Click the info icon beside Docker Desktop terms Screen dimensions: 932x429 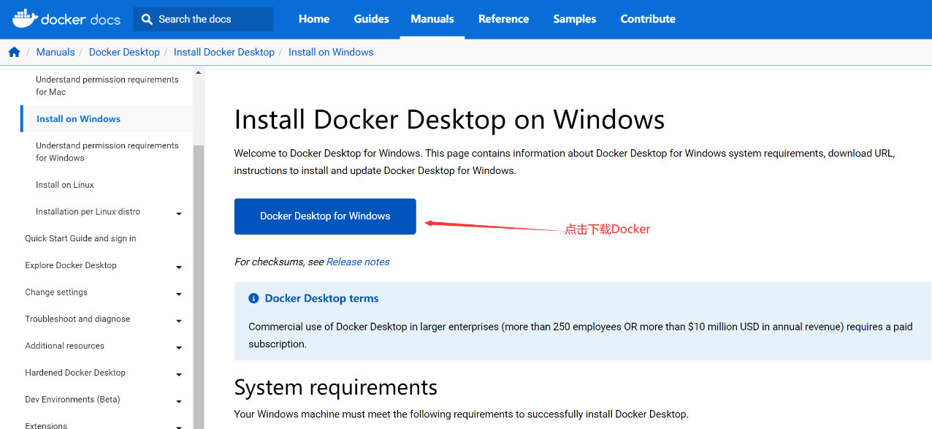[253, 298]
